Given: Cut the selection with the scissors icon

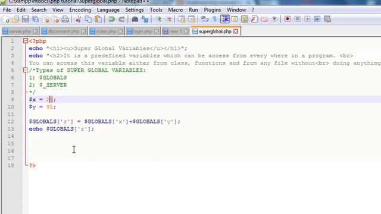Looking at the screenshot, I should pyautogui.click(x=78, y=19).
